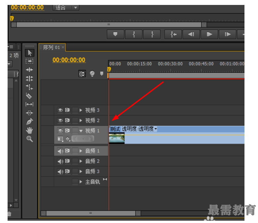
Task: Expand the 音频 1 track
Action: pyautogui.click(x=81, y=151)
